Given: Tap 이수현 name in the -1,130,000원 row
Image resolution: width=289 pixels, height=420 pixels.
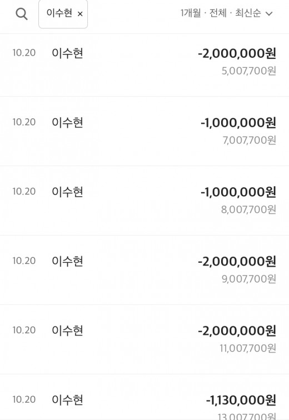Looking at the screenshot, I should point(67,400).
